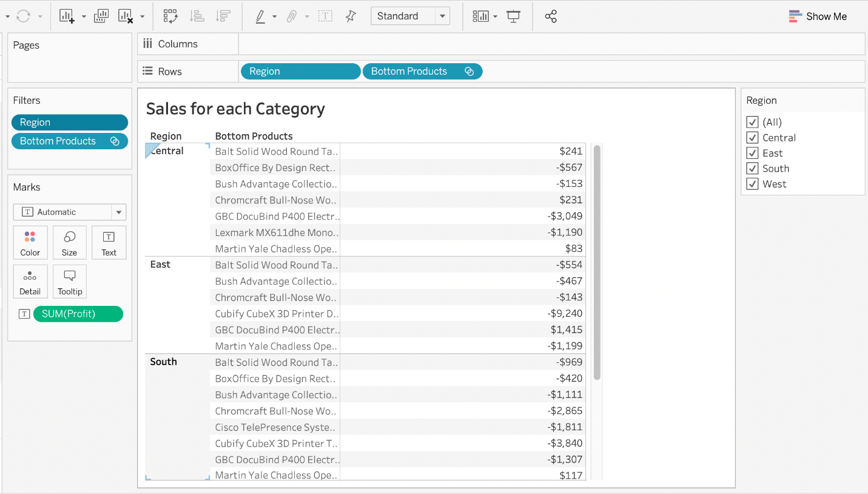Click the Show Me button
Image resolution: width=868 pixels, height=494 pixels.
point(818,16)
